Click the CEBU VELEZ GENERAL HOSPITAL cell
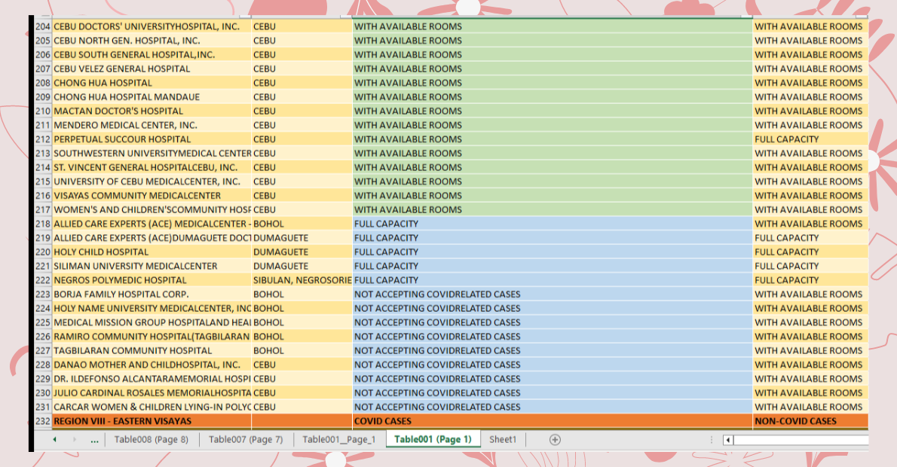The image size is (897, 467). [152, 69]
